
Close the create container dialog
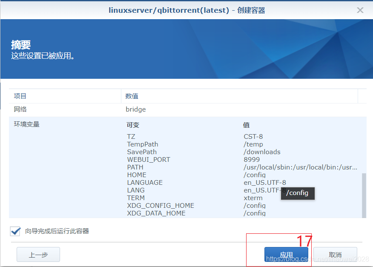[360, 10]
